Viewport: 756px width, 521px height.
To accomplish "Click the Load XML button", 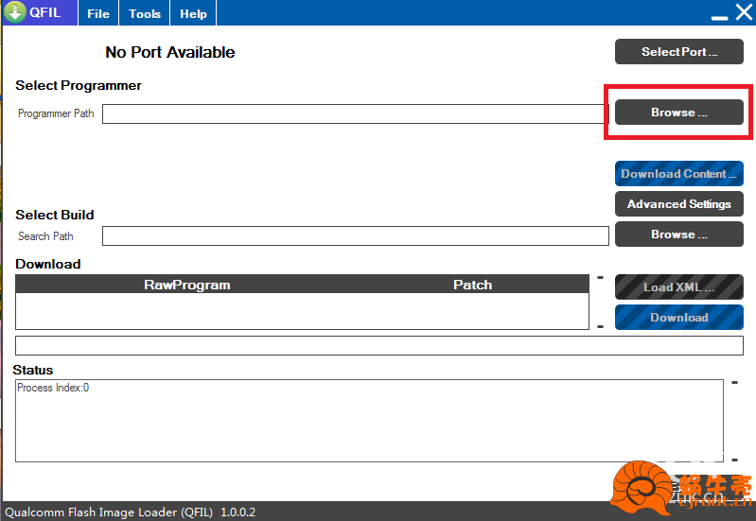I will [678, 287].
